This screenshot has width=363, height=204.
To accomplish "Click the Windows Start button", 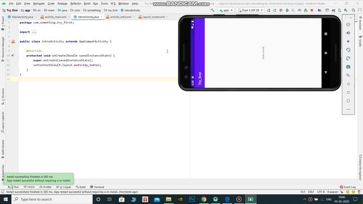I will tap(6, 199).
